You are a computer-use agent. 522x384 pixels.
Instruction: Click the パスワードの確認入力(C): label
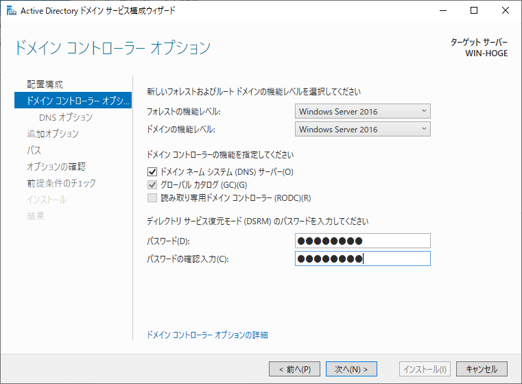[187, 259]
